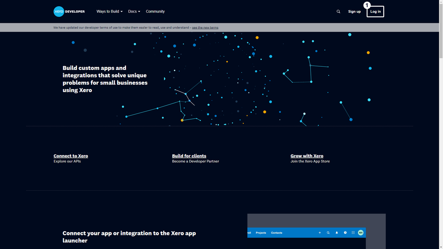Click the Xero Developer logo

click(x=69, y=11)
